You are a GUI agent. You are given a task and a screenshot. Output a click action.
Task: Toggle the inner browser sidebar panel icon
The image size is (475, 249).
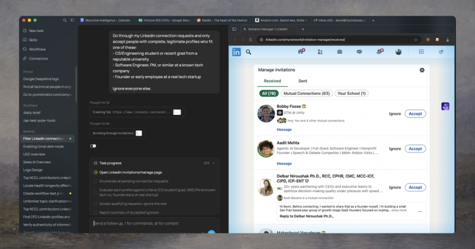[x=234, y=29]
